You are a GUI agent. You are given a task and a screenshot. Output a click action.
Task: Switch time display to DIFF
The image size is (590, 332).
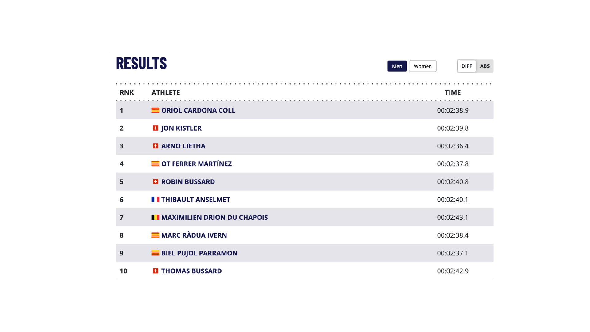[466, 66]
